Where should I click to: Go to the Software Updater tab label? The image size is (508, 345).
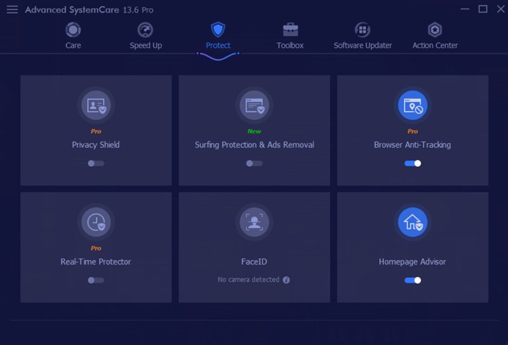(x=363, y=46)
